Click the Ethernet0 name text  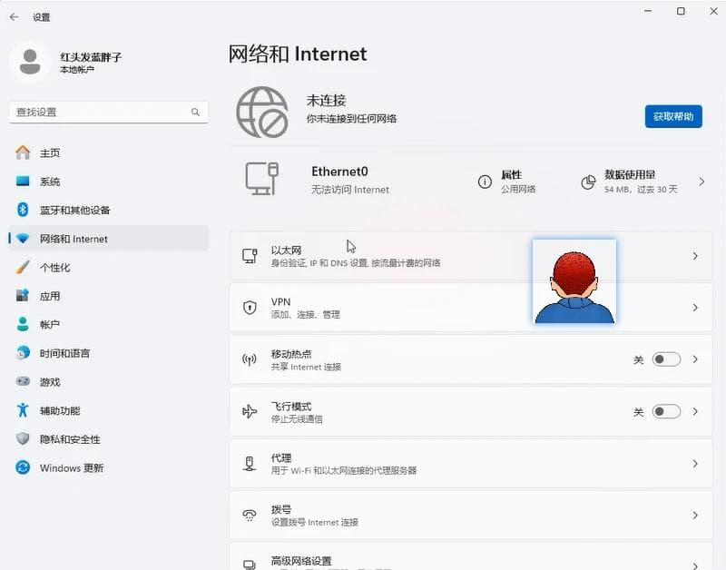click(x=339, y=172)
